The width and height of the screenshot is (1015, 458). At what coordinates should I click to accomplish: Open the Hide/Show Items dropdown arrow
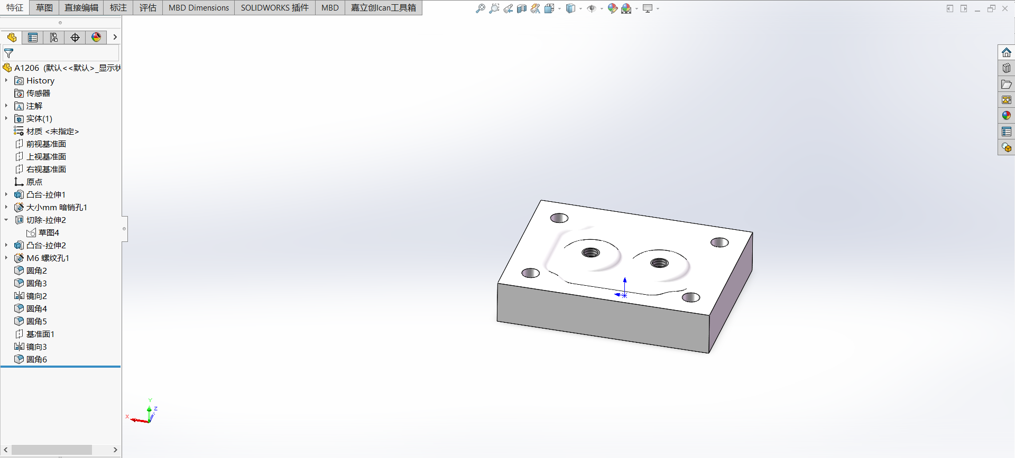602,8
